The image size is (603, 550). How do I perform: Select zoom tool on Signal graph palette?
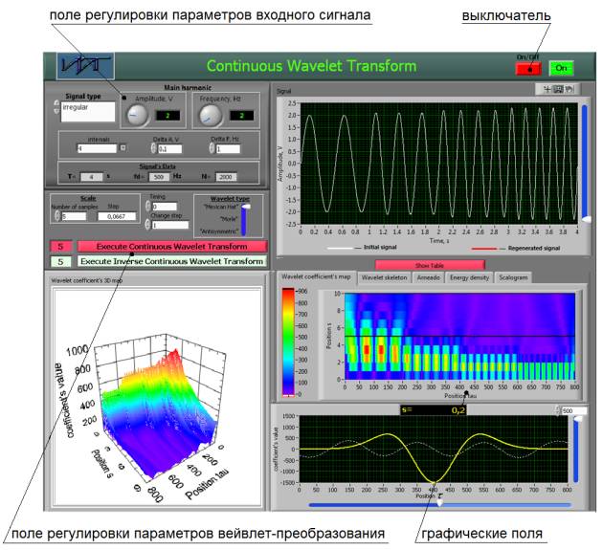(x=557, y=90)
